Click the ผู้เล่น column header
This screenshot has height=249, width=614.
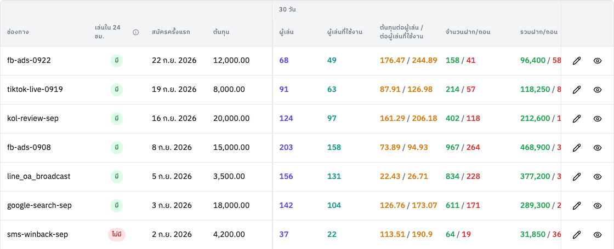pyautogui.click(x=286, y=32)
